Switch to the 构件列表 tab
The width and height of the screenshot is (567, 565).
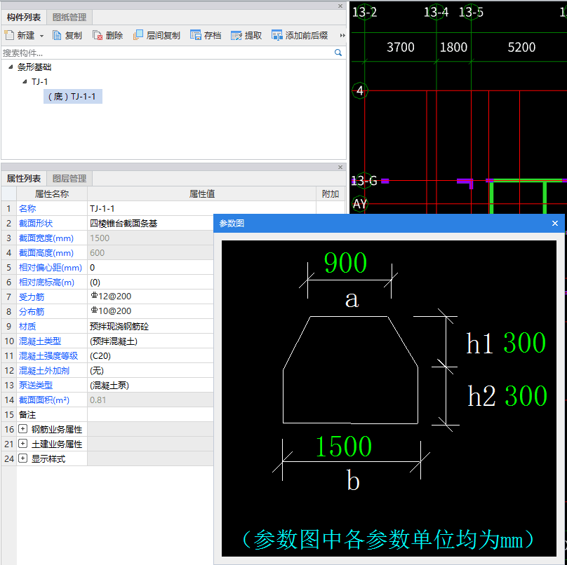pyautogui.click(x=24, y=18)
